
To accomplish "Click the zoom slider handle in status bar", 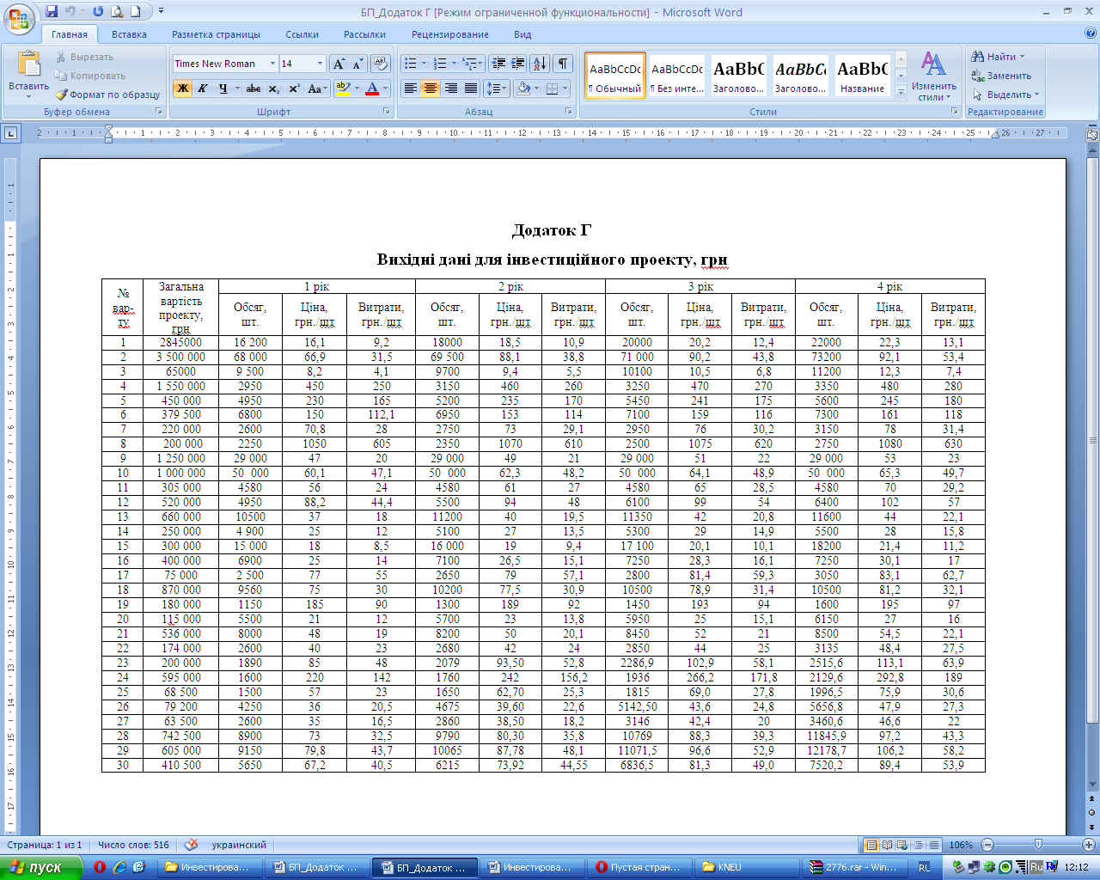I will (x=1038, y=845).
